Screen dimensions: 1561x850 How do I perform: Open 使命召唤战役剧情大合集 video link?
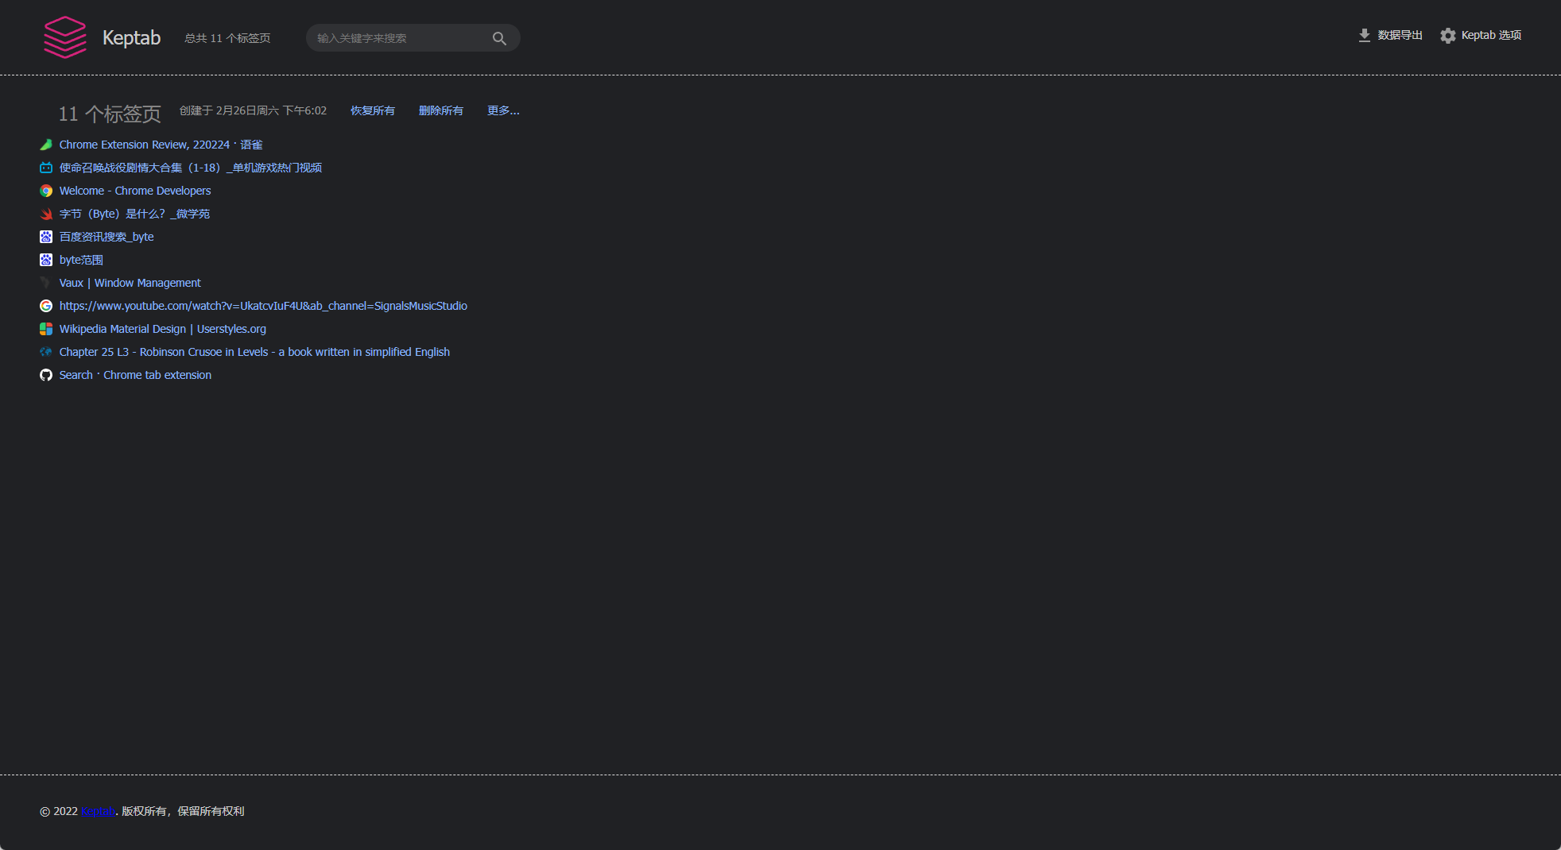pos(191,168)
